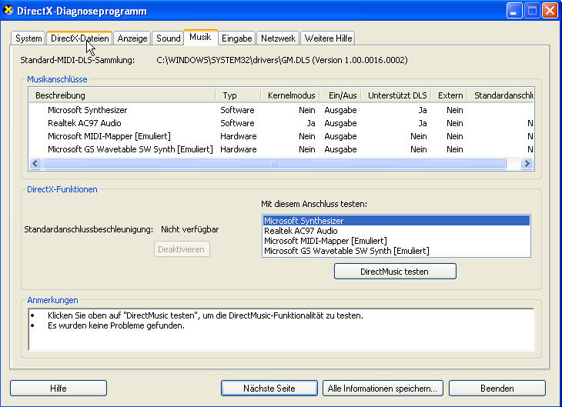Click Alle Informationen speichern button
Image resolution: width=562 pixels, height=407 pixels.
(383, 388)
